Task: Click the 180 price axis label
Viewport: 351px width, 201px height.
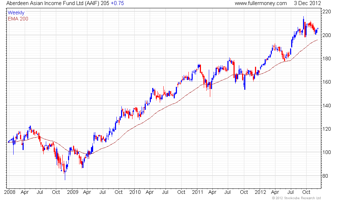Action: [x=327, y=59]
